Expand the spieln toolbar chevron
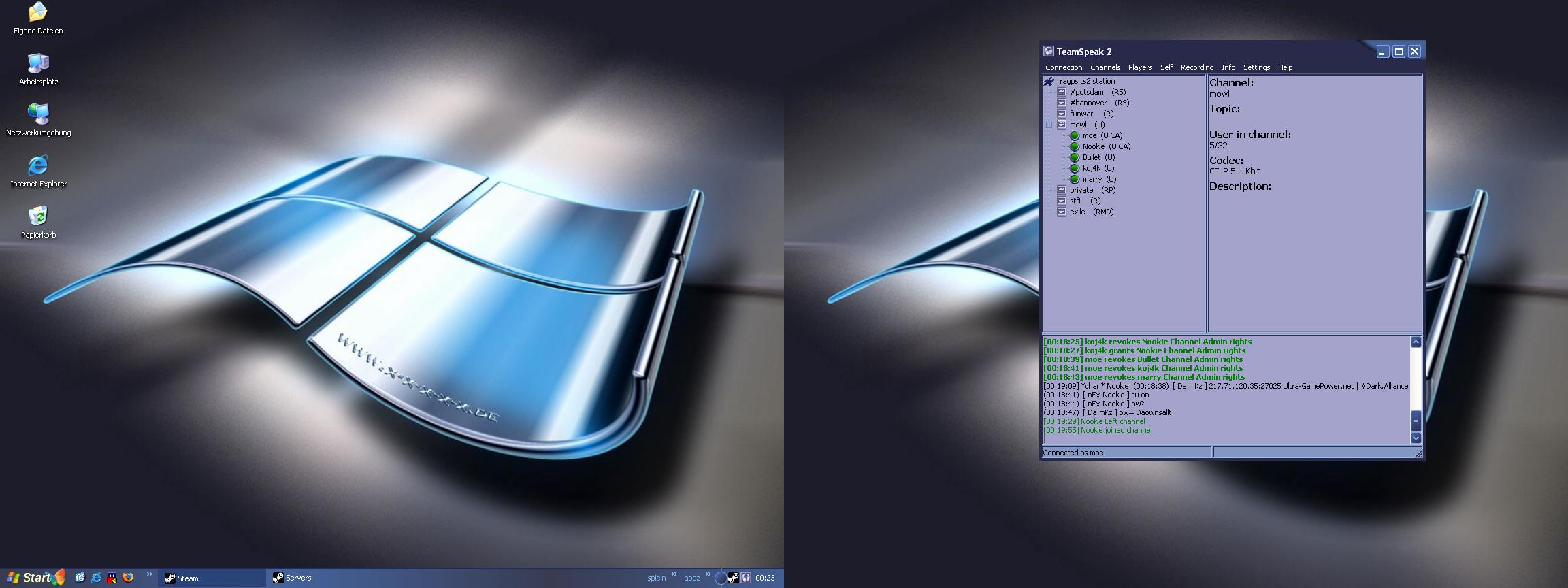The height and width of the screenshot is (588, 1568). pyautogui.click(x=674, y=575)
